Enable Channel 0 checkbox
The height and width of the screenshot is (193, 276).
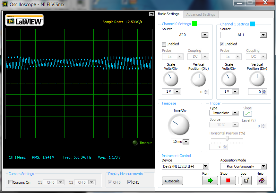164,44
